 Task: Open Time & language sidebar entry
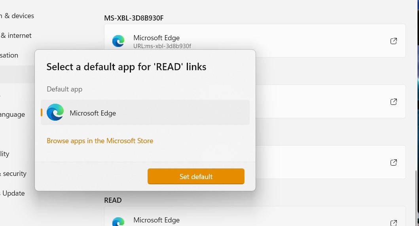pos(13,114)
